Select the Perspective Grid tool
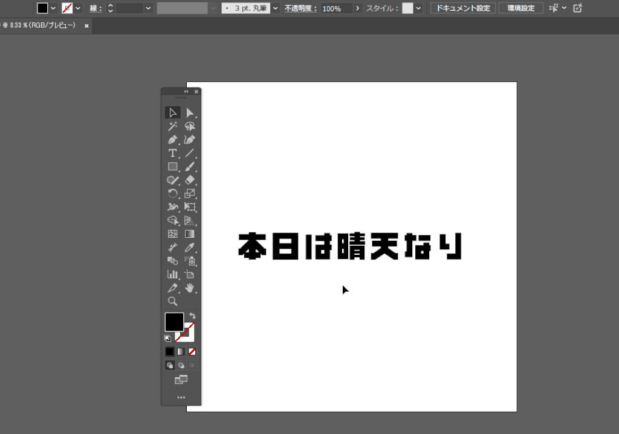Screen dimensions: 619x434 190,220
